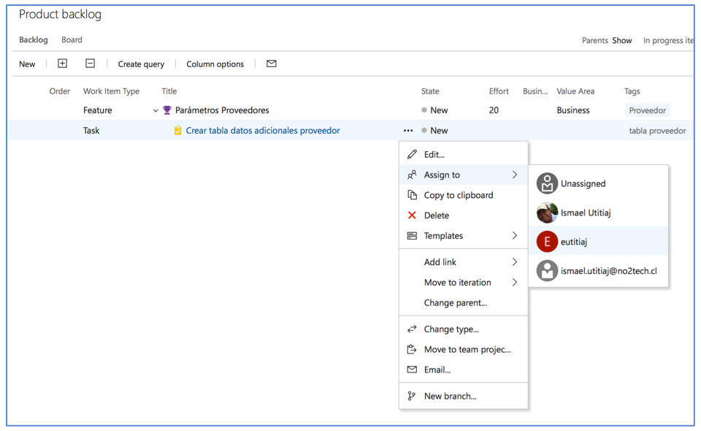Click the move icon beside Move to team project
Image resolution: width=701 pixels, height=431 pixels.
[412, 350]
